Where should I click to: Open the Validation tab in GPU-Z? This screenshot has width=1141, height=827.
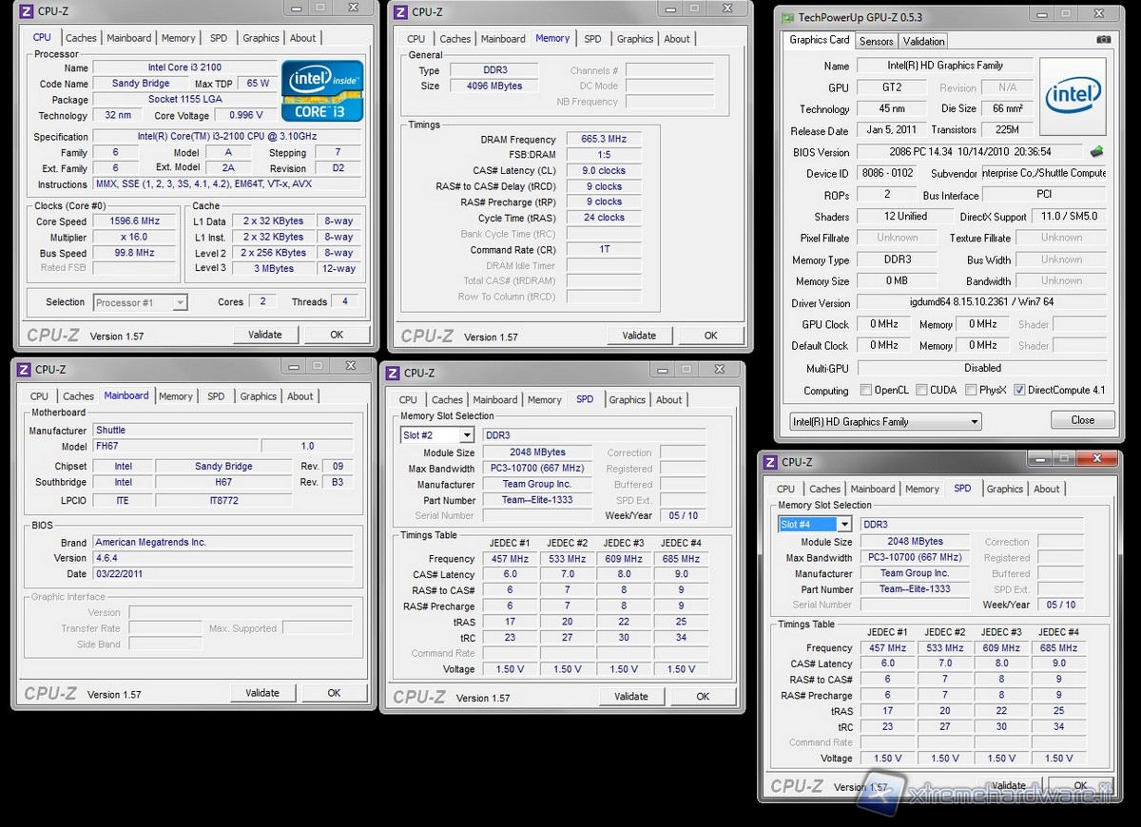pyautogui.click(x=923, y=41)
